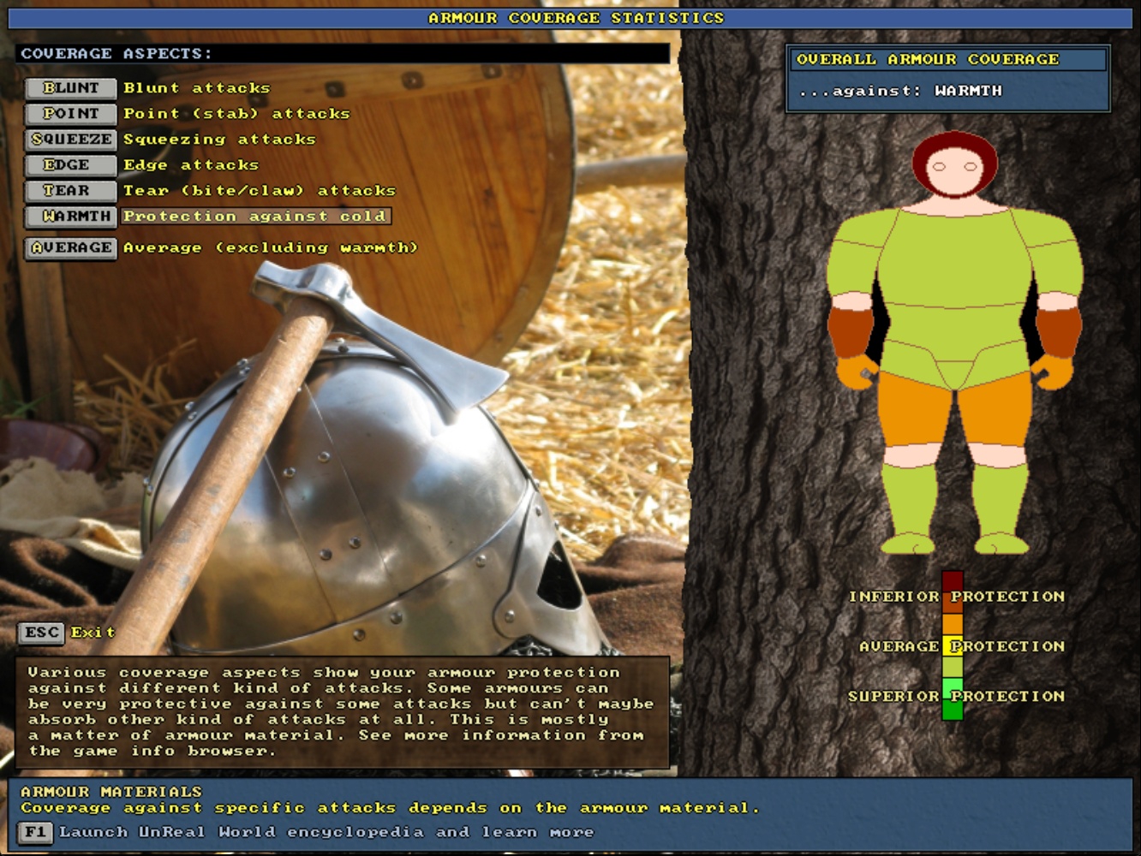Select the POINT coverage aspect button
The height and width of the screenshot is (856, 1141).
70,114
